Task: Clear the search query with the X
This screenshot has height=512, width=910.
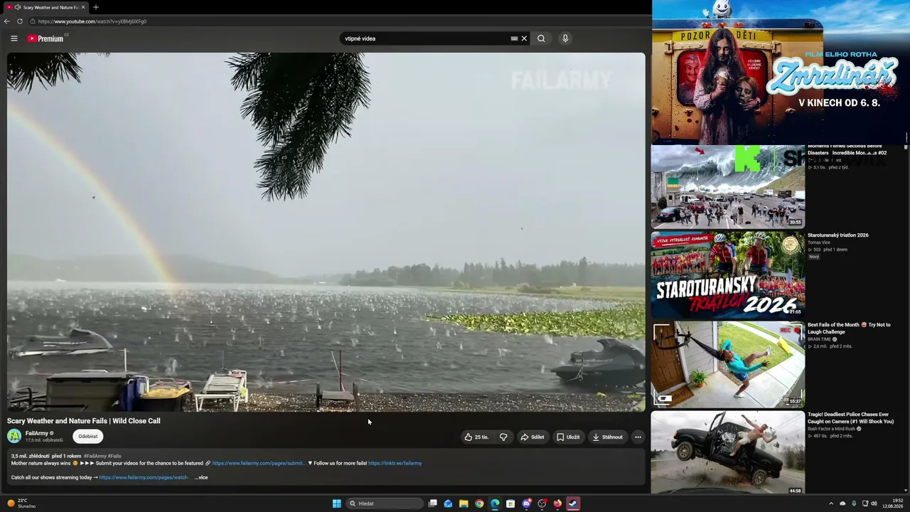Action: click(524, 38)
